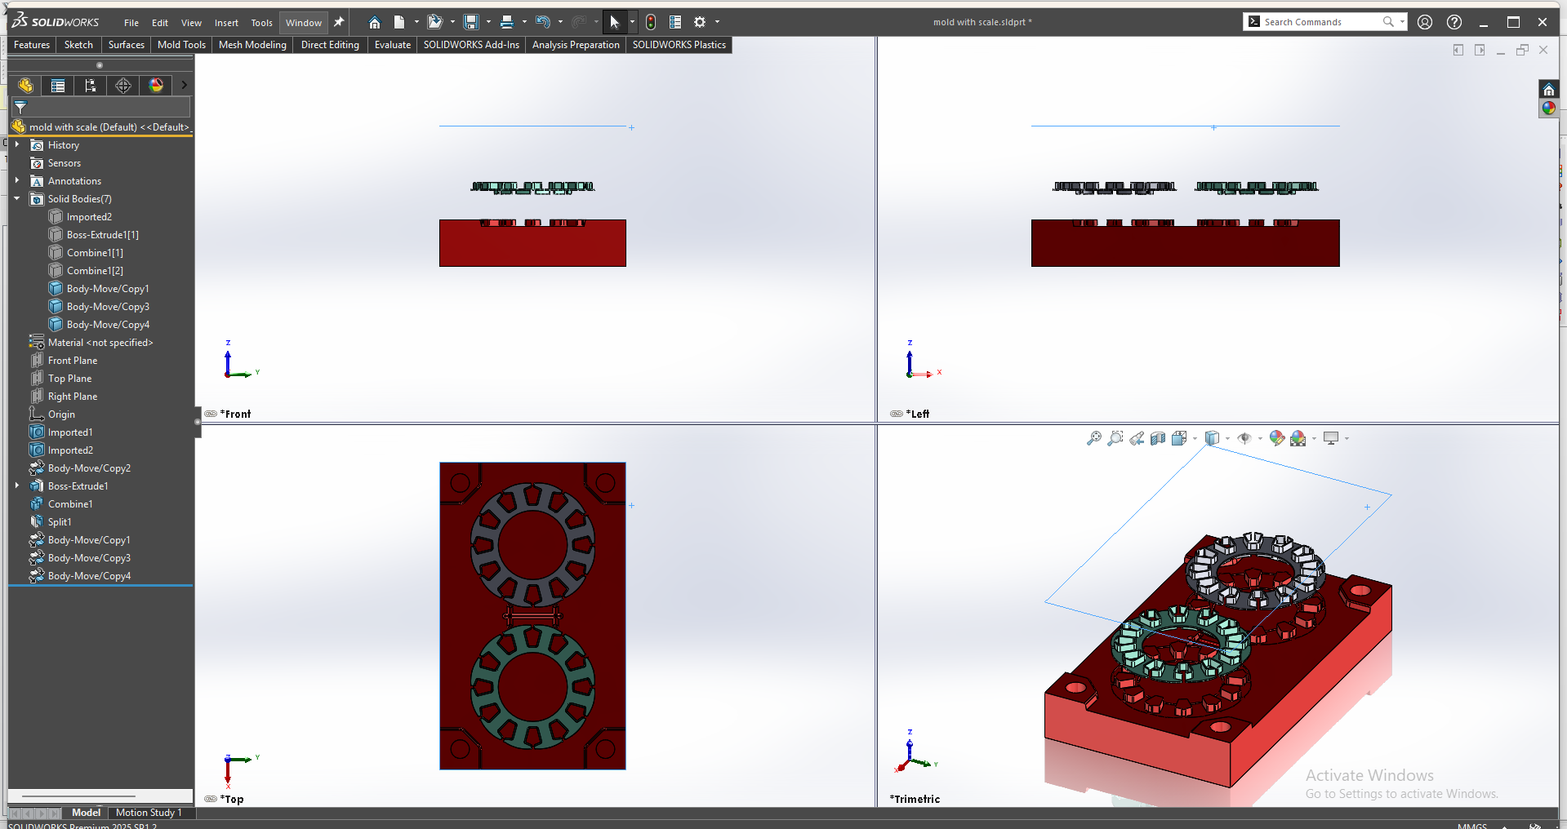Click the Apply Scene icon
Screen dimensions: 1567x829
coord(1298,439)
